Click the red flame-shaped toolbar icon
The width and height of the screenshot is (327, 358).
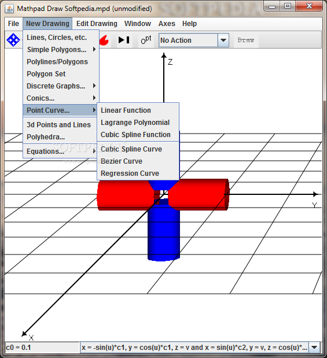[104, 40]
